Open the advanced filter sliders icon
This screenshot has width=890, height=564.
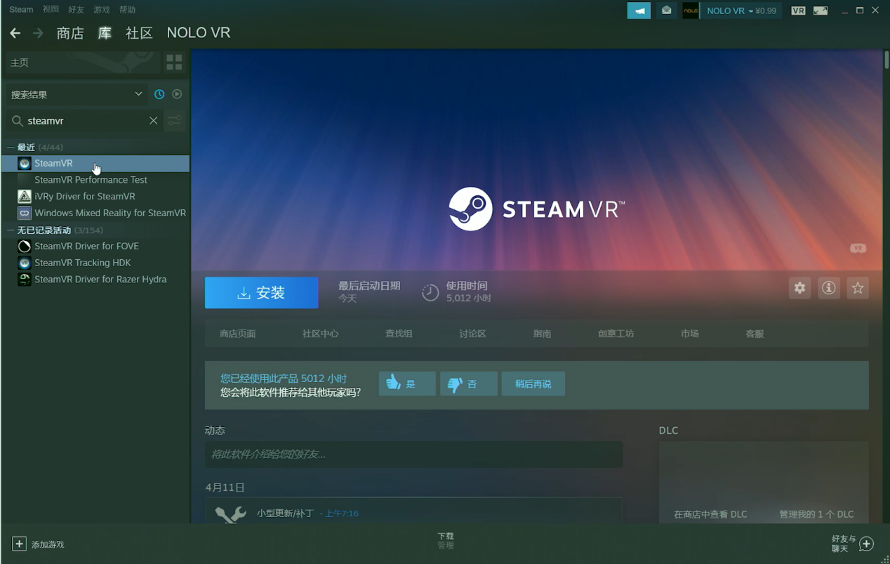coord(174,121)
